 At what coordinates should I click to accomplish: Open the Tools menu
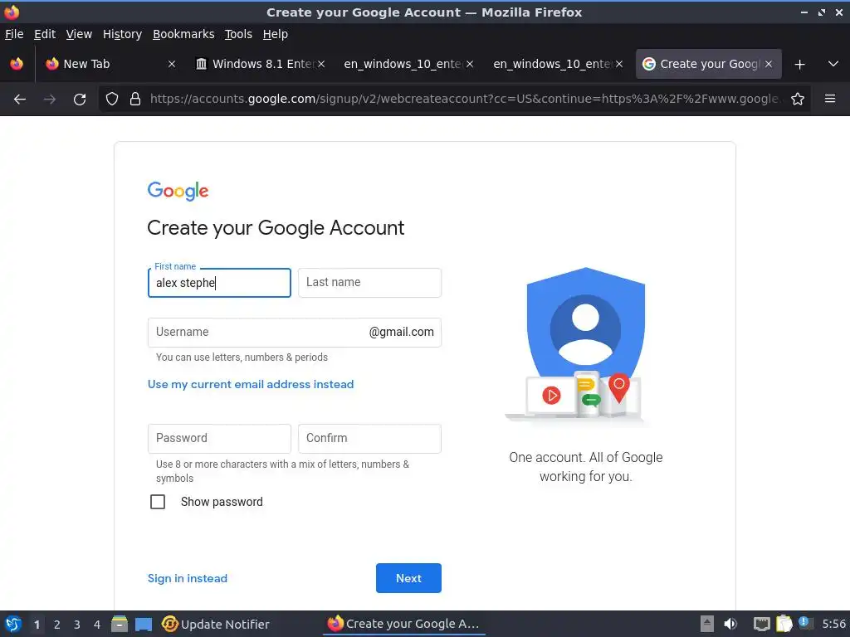click(238, 34)
